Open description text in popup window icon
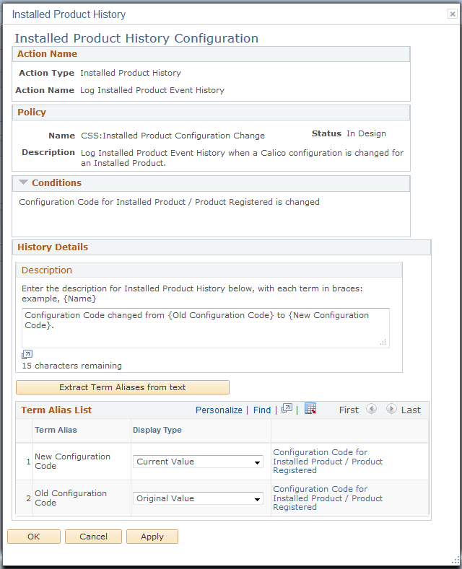The height and width of the screenshot is (569, 462). (27, 354)
